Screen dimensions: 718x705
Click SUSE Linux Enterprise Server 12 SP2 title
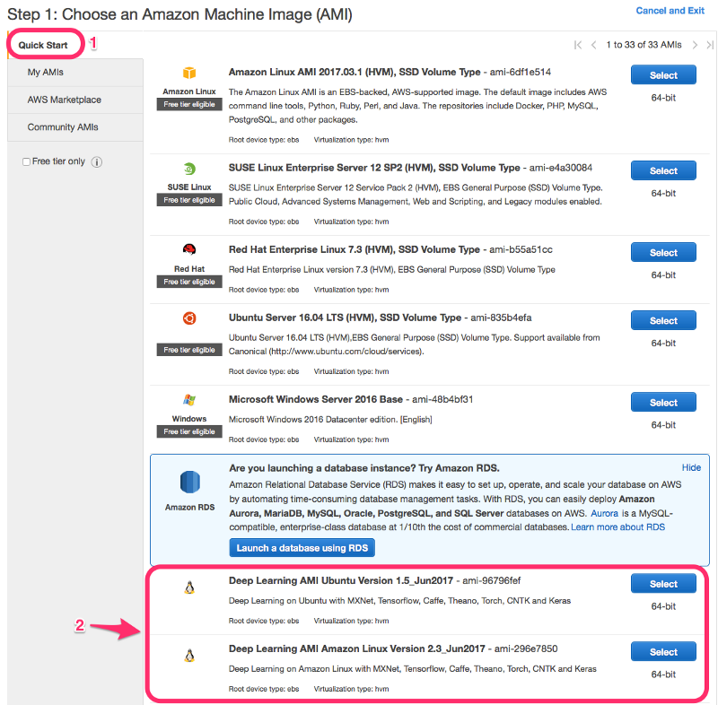point(374,168)
